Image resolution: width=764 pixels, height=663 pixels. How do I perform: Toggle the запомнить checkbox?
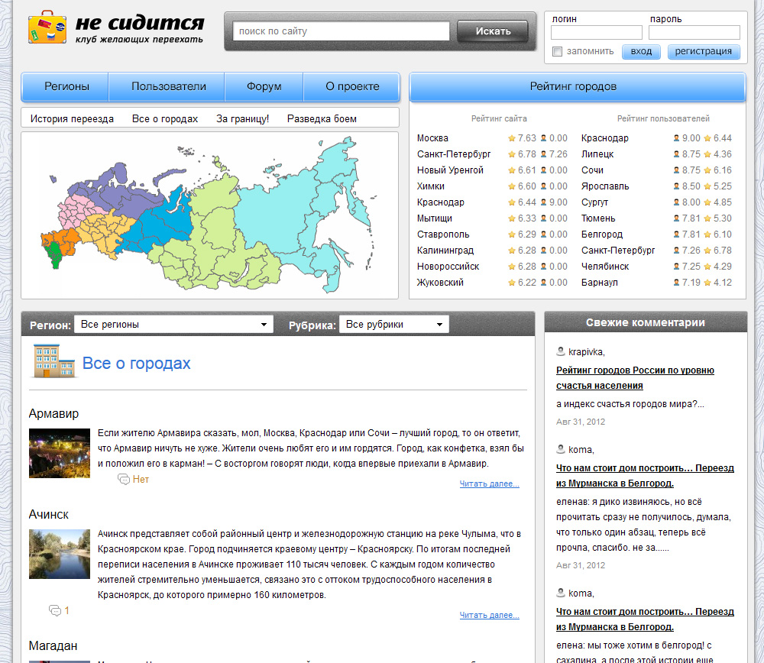558,52
